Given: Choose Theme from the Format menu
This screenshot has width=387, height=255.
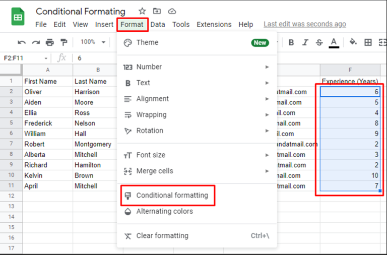Looking at the screenshot, I should [x=197, y=42].
